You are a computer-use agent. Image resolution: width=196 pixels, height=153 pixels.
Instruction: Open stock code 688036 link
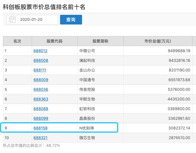[x=41, y=90]
